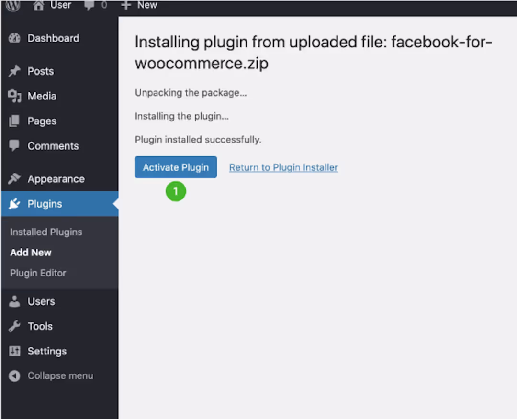Screen dimensions: 517x419
Task: Click the Activate Plugin button
Action: [x=176, y=167]
